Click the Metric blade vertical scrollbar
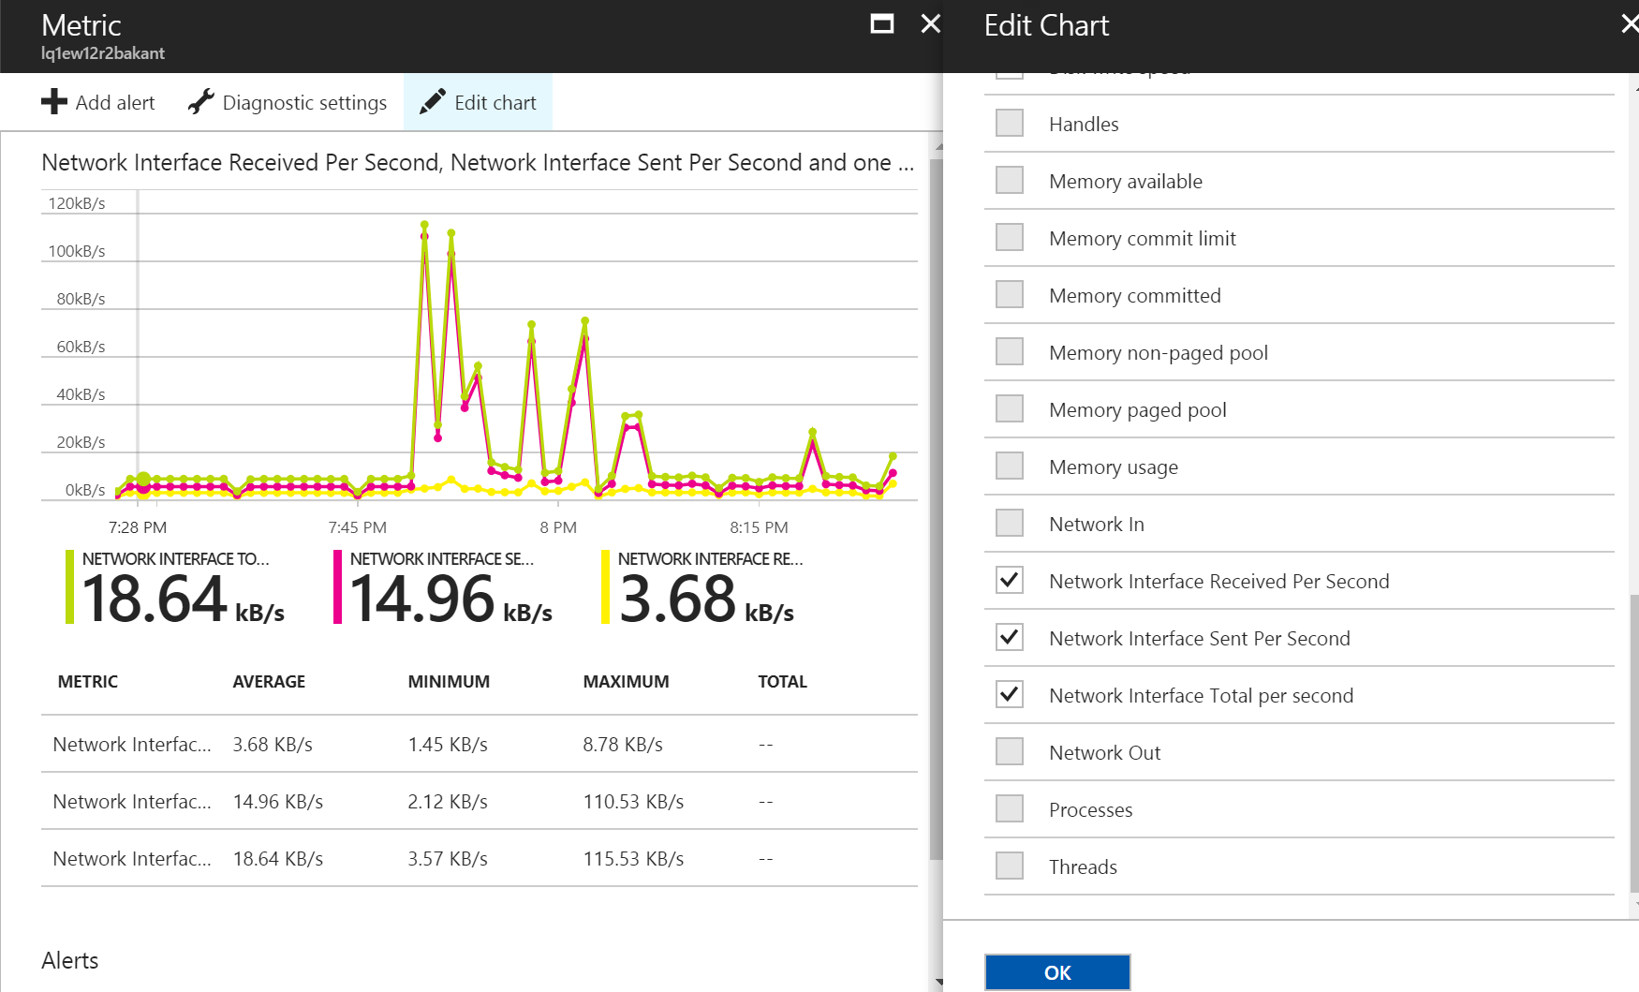The height and width of the screenshot is (992, 1639). coord(936,506)
